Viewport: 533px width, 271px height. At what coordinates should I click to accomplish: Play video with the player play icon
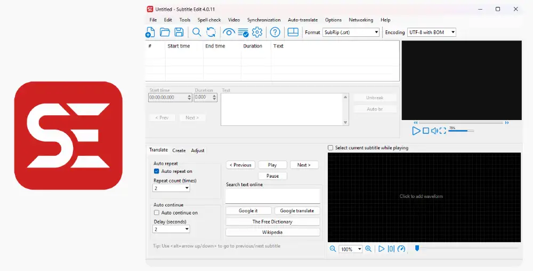416,131
